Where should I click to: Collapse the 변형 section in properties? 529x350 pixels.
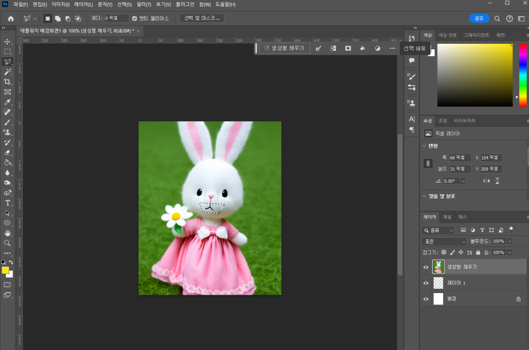coord(424,145)
